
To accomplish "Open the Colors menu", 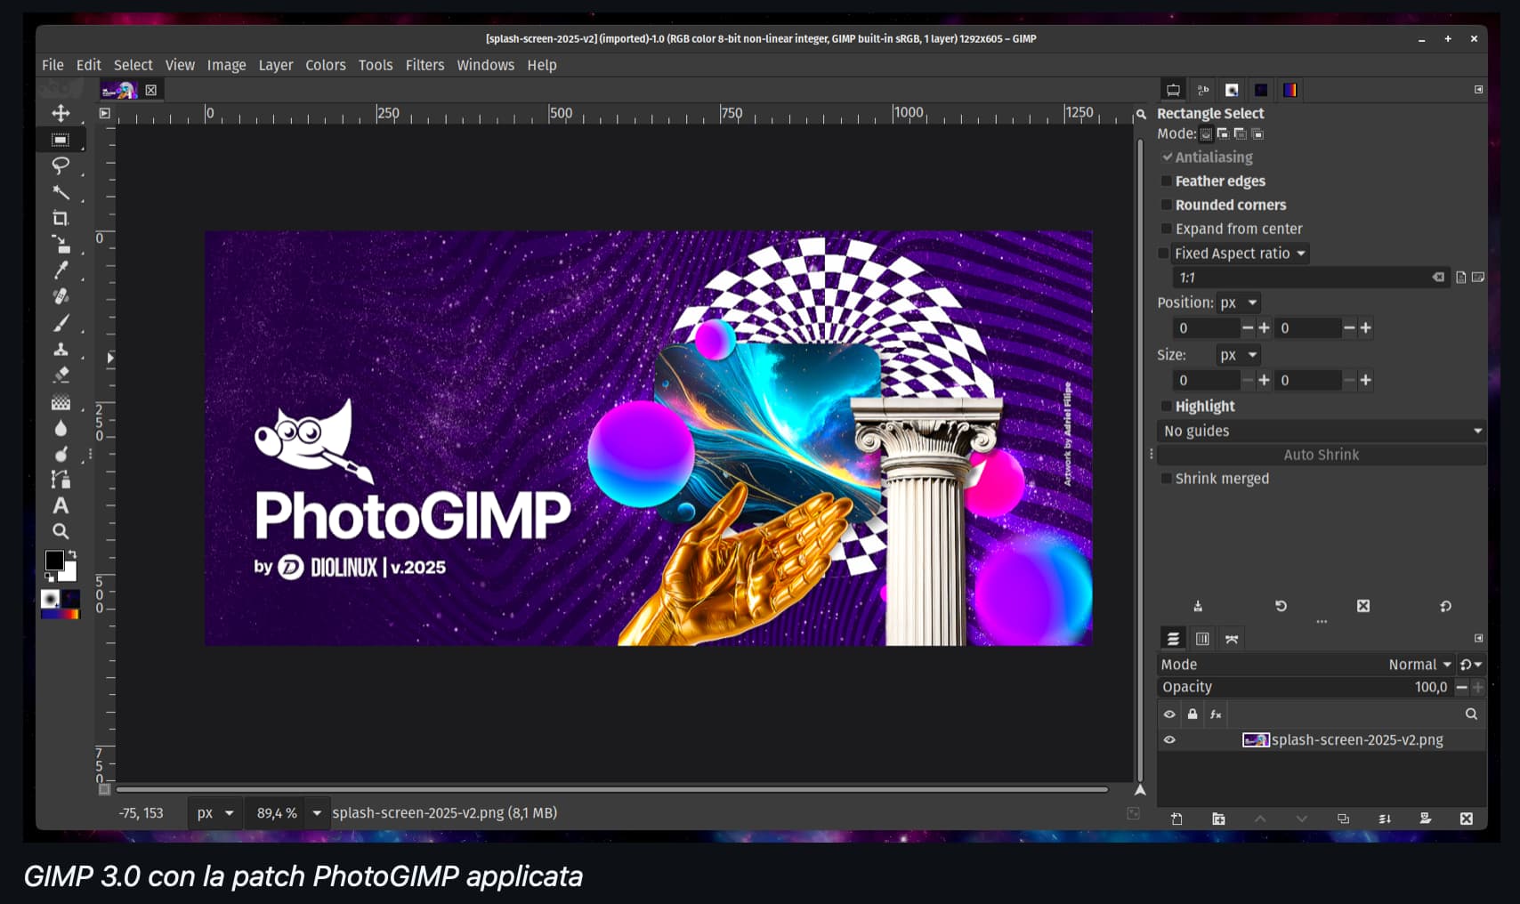I will [325, 65].
